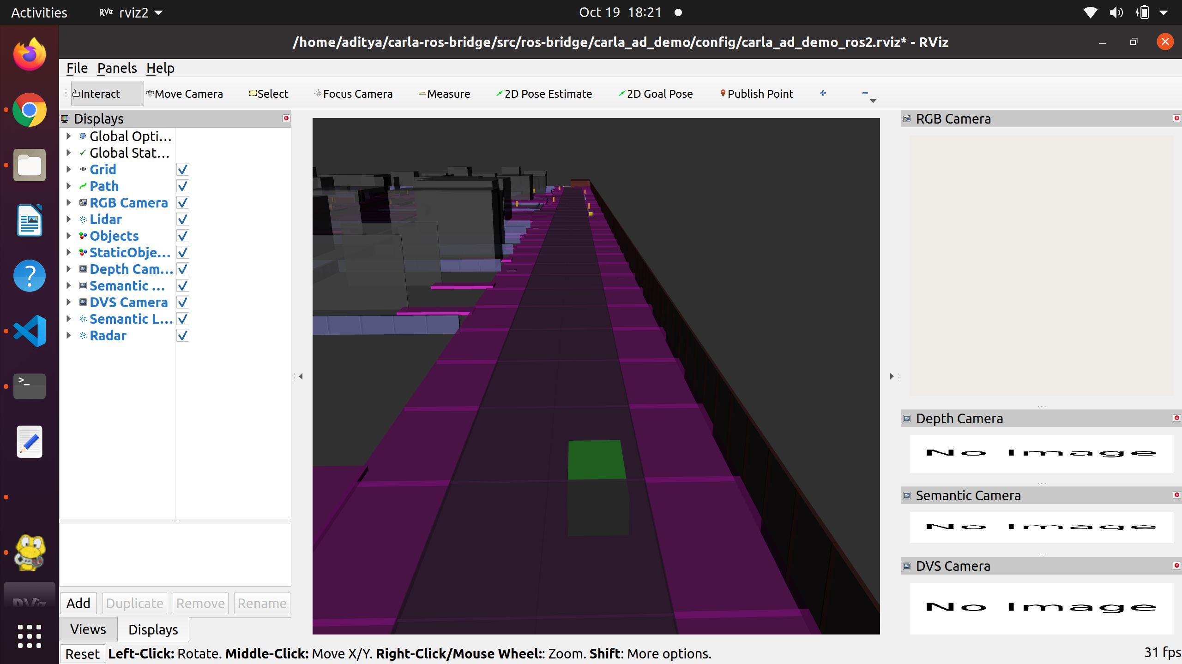Uncheck the DVS Camera display checkbox
The height and width of the screenshot is (664, 1182).
click(x=183, y=302)
